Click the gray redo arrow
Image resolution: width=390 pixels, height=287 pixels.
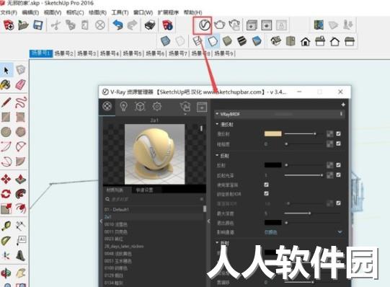[x=133, y=25]
